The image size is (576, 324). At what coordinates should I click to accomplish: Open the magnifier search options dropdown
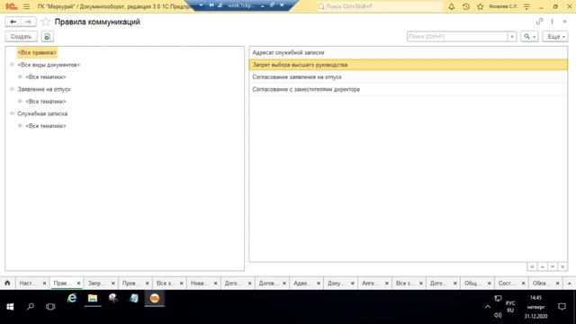(x=529, y=37)
